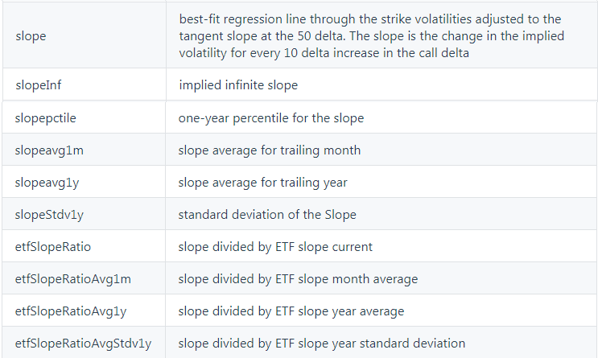Select the slopeStdv1y field name
The height and width of the screenshot is (358, 598).
(x=49, y=215)
